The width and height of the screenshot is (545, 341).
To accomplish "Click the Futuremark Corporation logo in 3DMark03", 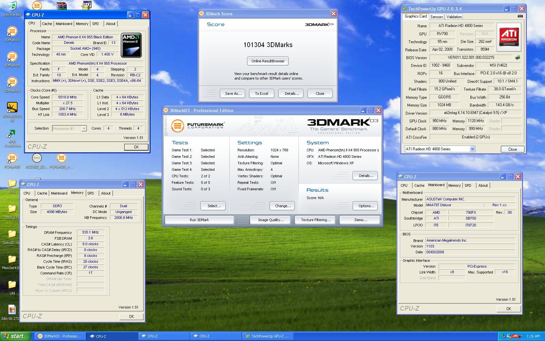I will pyautogui.click(x=198, y=126).
